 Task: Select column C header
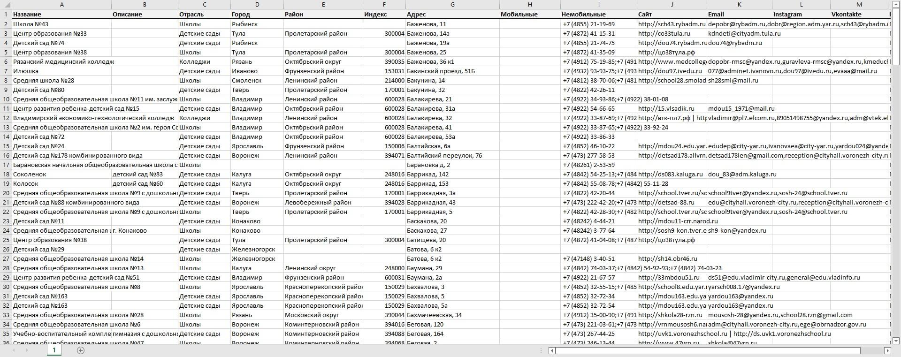(204, 5)
